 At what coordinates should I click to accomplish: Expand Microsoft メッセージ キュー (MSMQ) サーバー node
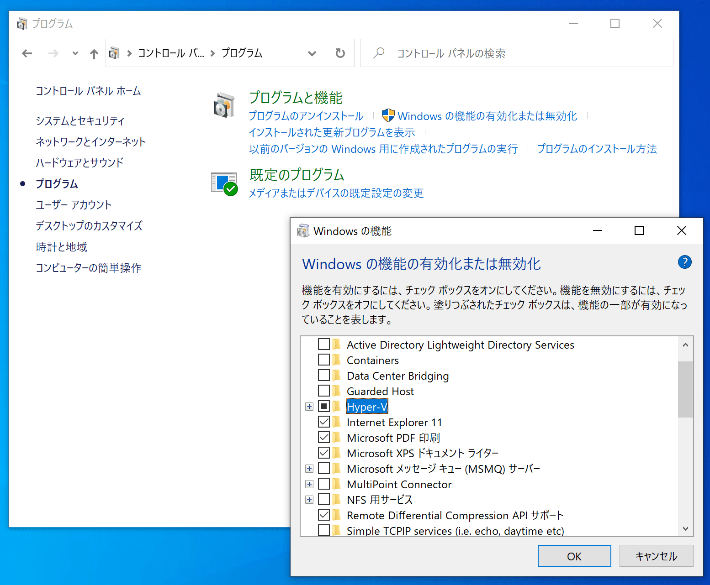tap(309, 469)
